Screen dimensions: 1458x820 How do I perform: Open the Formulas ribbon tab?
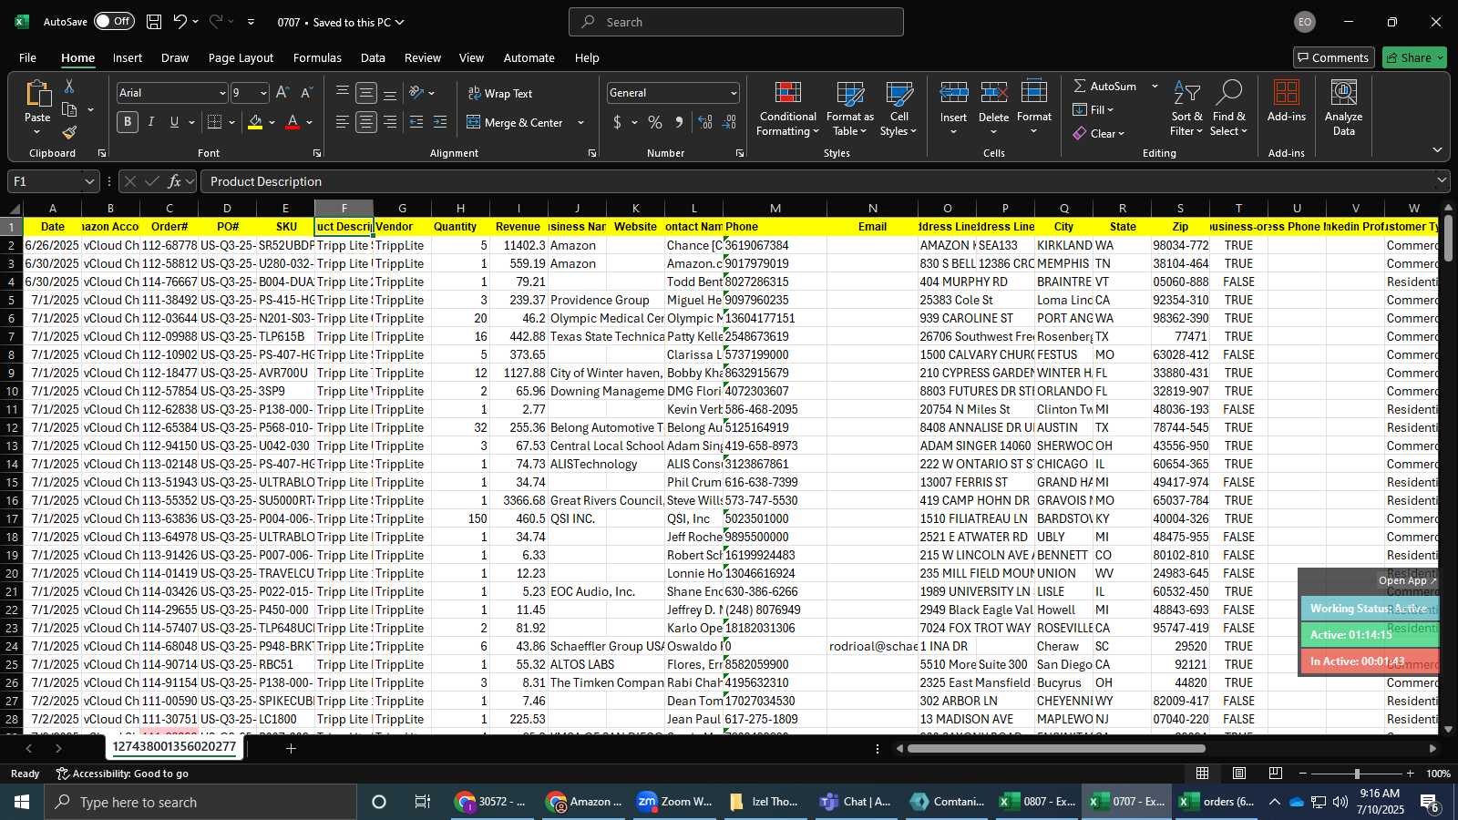tap(317, 57)
